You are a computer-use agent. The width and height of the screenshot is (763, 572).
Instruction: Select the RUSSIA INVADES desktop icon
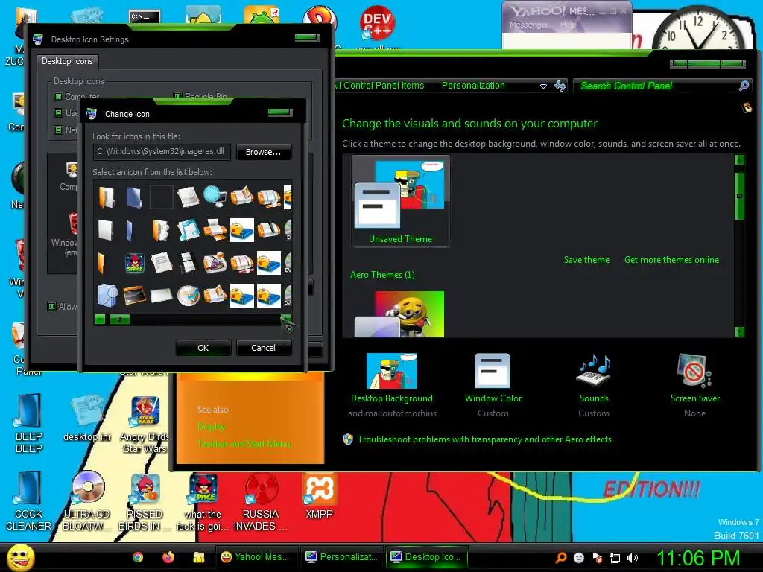[x=260, y=502]
